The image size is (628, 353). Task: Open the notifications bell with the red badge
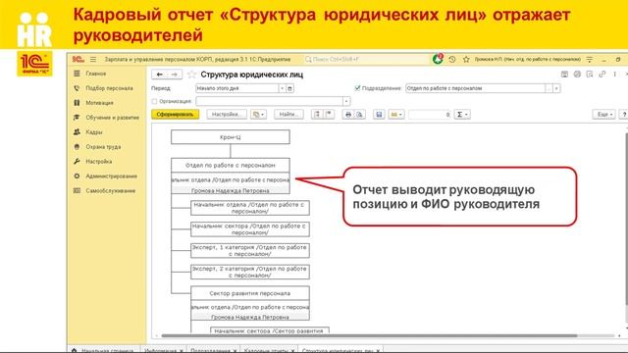click(438, 59)
